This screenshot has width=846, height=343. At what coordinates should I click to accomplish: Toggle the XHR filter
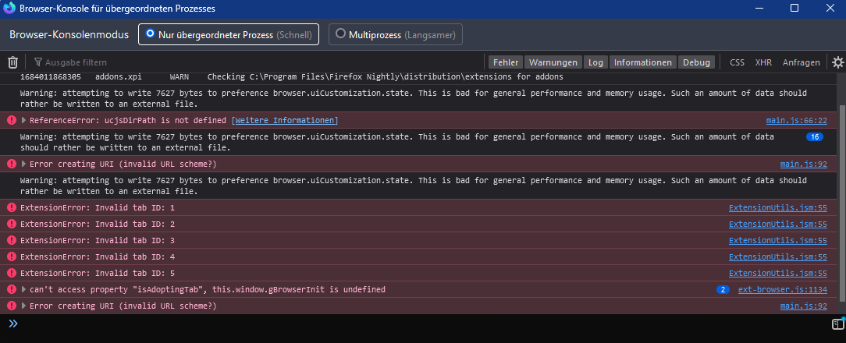click(762, 62)
